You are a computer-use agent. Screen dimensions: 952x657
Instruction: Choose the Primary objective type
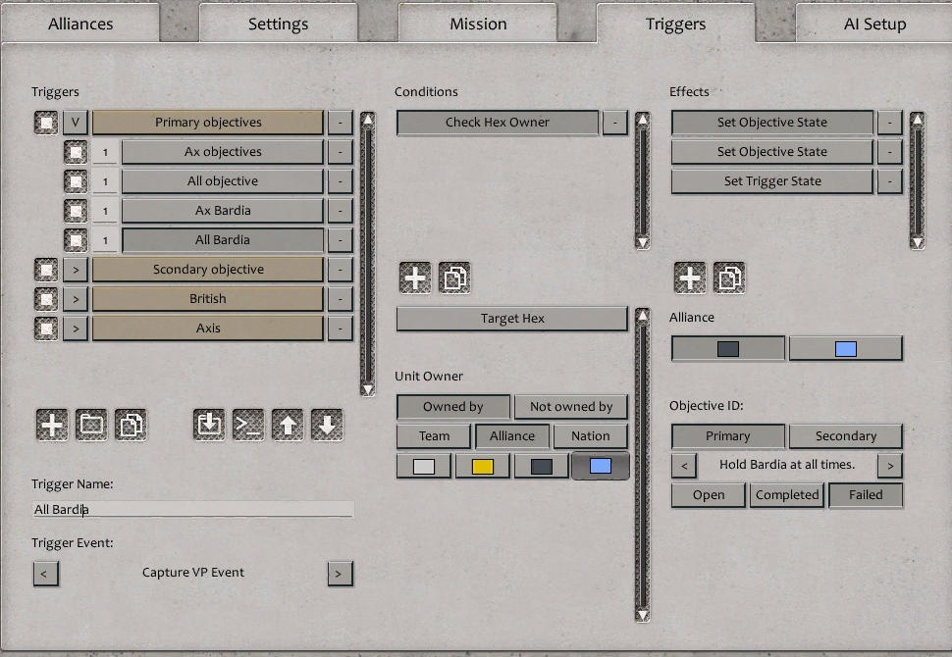click(x=728, y=435)
